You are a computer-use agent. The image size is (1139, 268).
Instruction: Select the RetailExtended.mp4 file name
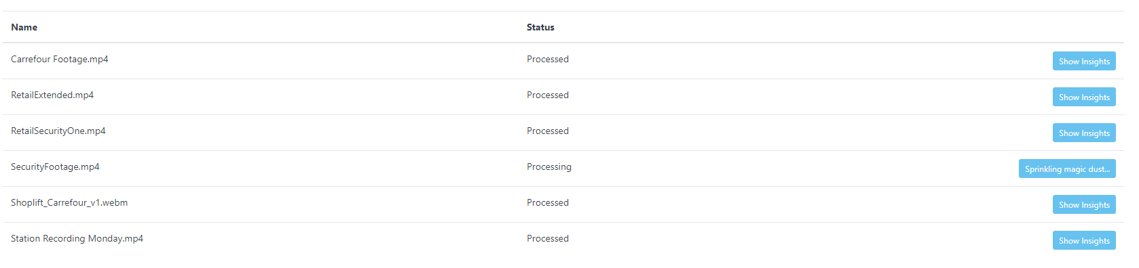[52, 95]
